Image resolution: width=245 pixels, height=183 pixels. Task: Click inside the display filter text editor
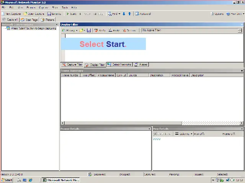tap(154, 48)
